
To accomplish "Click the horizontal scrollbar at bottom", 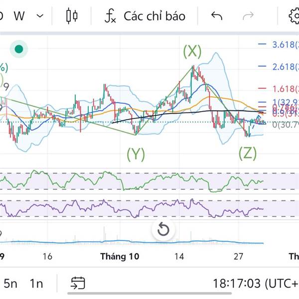I will 149,242.
